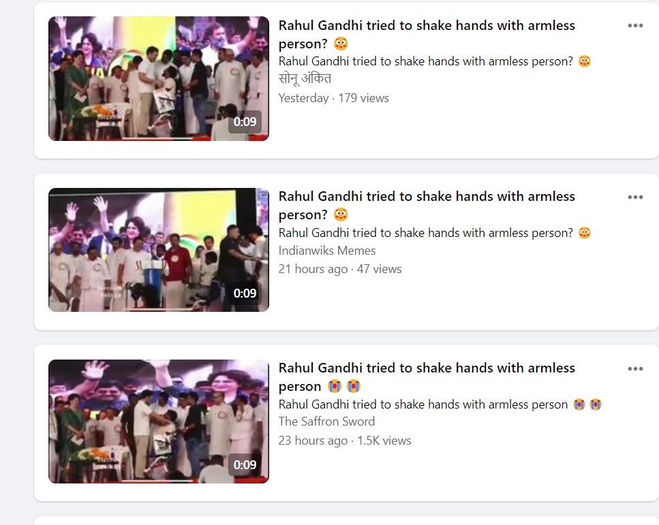This screenshot has height=525, width=659.
Task: Play The Saffron Sword video thumbnail
Action: pyautogui.click(x=158, y=421)
